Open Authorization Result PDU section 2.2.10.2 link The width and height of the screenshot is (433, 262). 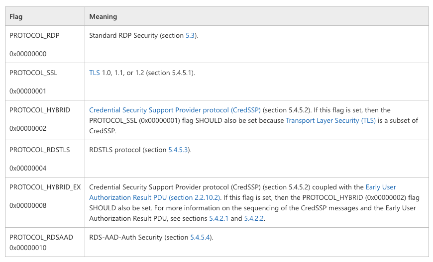tap(155, 197)
